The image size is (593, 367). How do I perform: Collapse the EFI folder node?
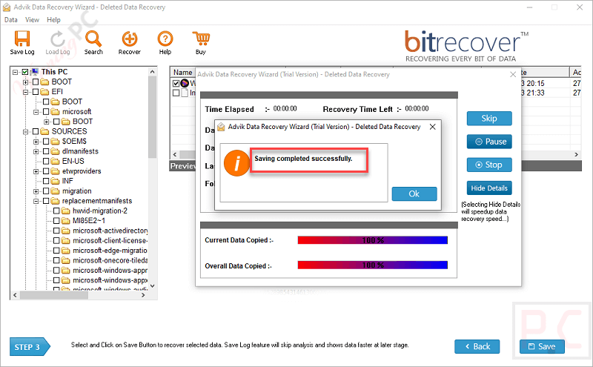click(x=26, y=92)
